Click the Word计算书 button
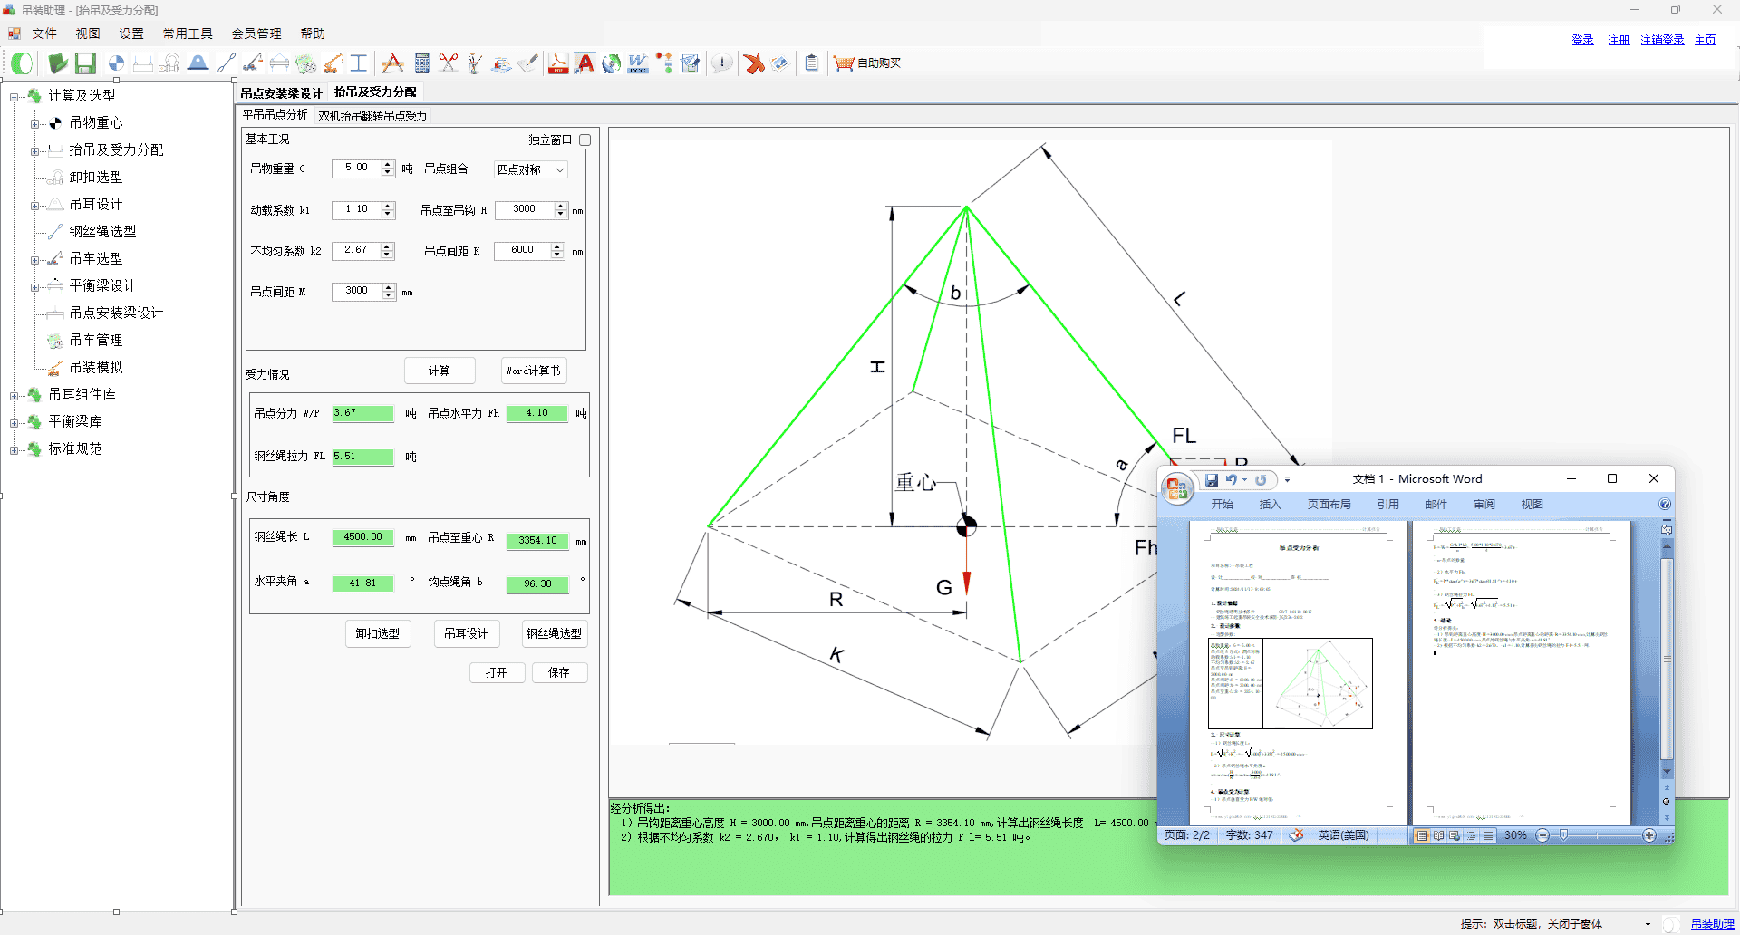The image size is (1740, 935). coord(534,371)
